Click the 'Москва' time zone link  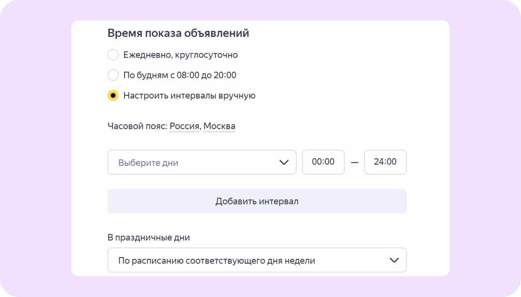(x=219, y=126)
